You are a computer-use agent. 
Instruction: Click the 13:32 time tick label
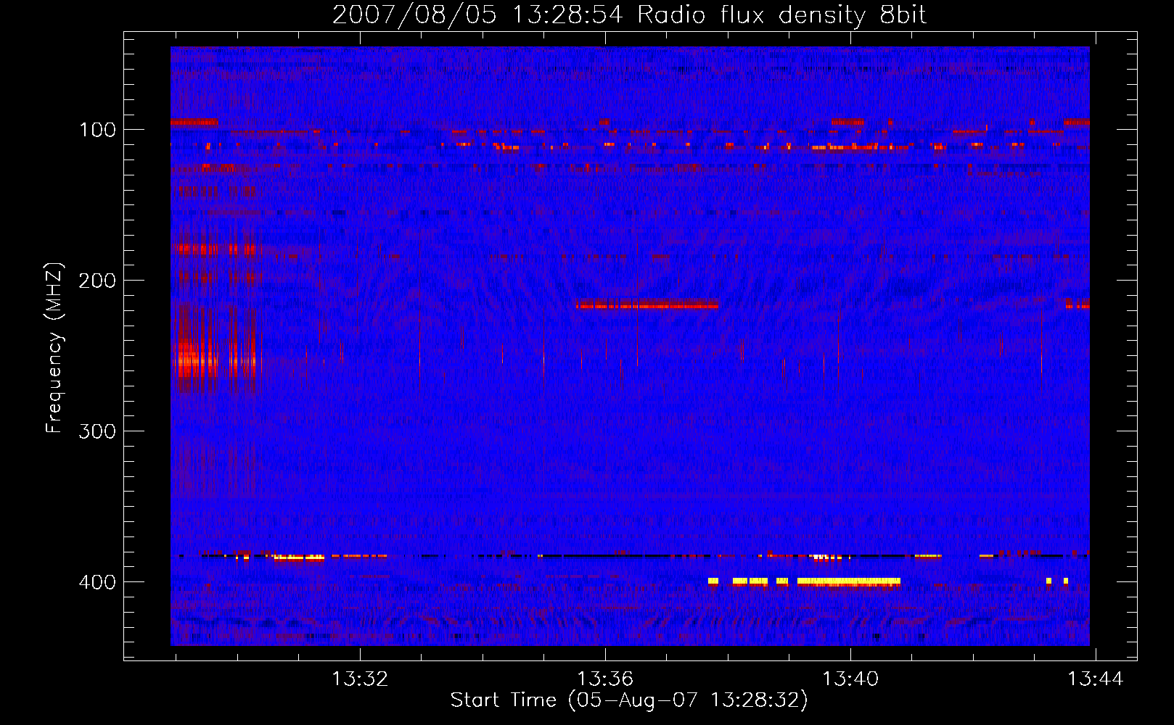pyautogui.click(x=360, y=679)
